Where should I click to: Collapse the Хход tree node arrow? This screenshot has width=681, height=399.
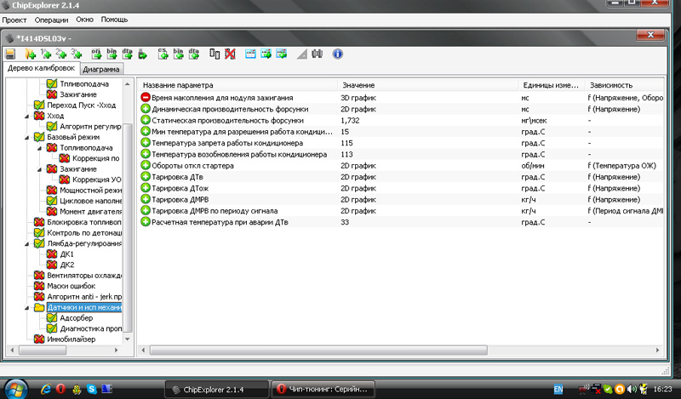click(x=28, y=116)
